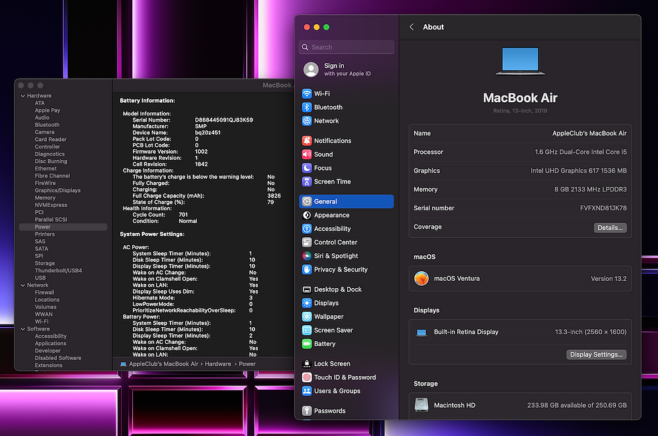The image size is (658, 436).
Task: Click the Version 13.2 text
Action: tap(608, 279)
